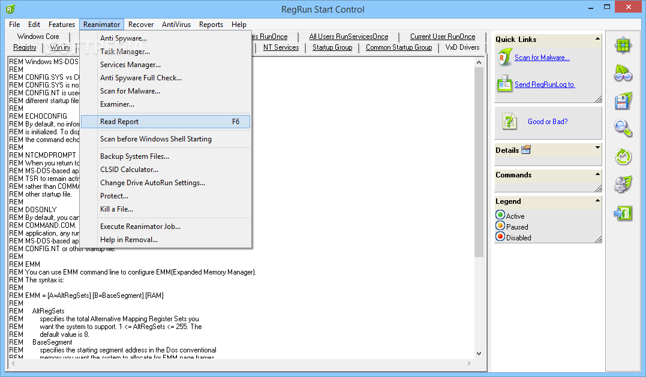Image resolution: width=646 pixels, height=377 pixels.
Task: Collapse the Quick Links panel arrow
Action: click(x=597, y=39)
